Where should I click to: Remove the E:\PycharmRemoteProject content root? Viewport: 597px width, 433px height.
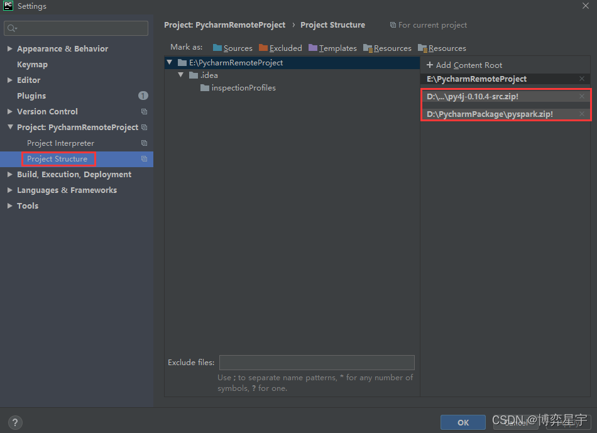click(x=581, y=79)
